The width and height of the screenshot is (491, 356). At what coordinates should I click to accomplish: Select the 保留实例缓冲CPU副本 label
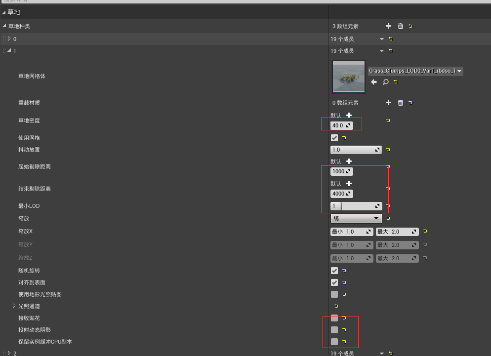click(x=45, y=342)
